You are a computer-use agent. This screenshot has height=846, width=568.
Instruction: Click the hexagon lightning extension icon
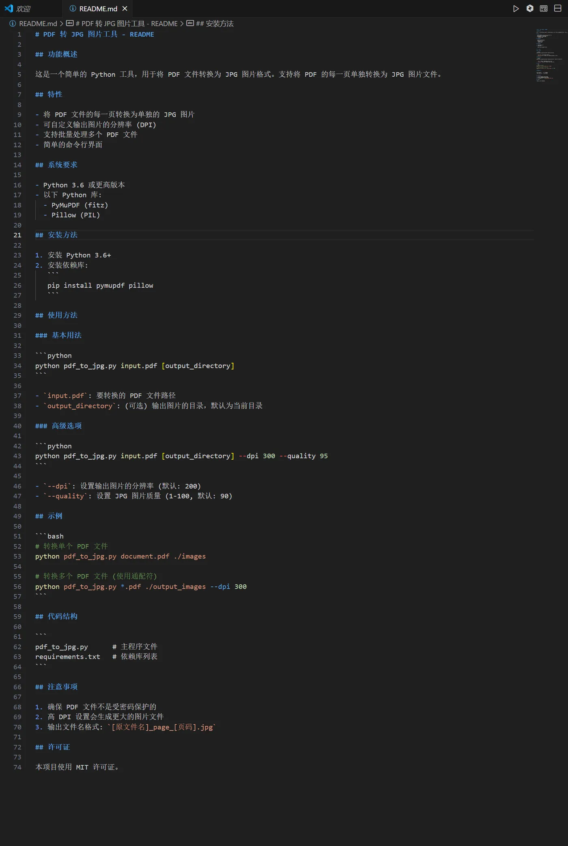530,9
